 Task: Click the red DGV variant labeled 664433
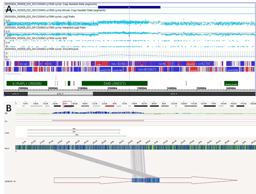click(190, 64)
